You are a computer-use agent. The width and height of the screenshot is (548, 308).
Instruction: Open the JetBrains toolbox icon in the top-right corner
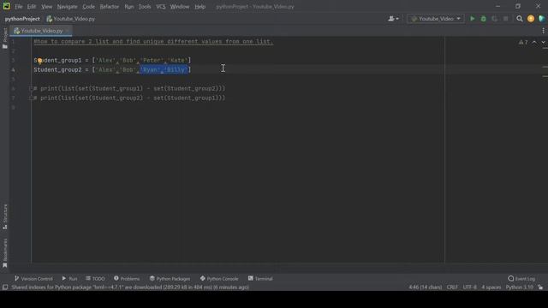542,19
